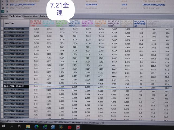Click the BEARING # 5A VIBRATION description
This screenshot has width=174, height=130.
154,1
